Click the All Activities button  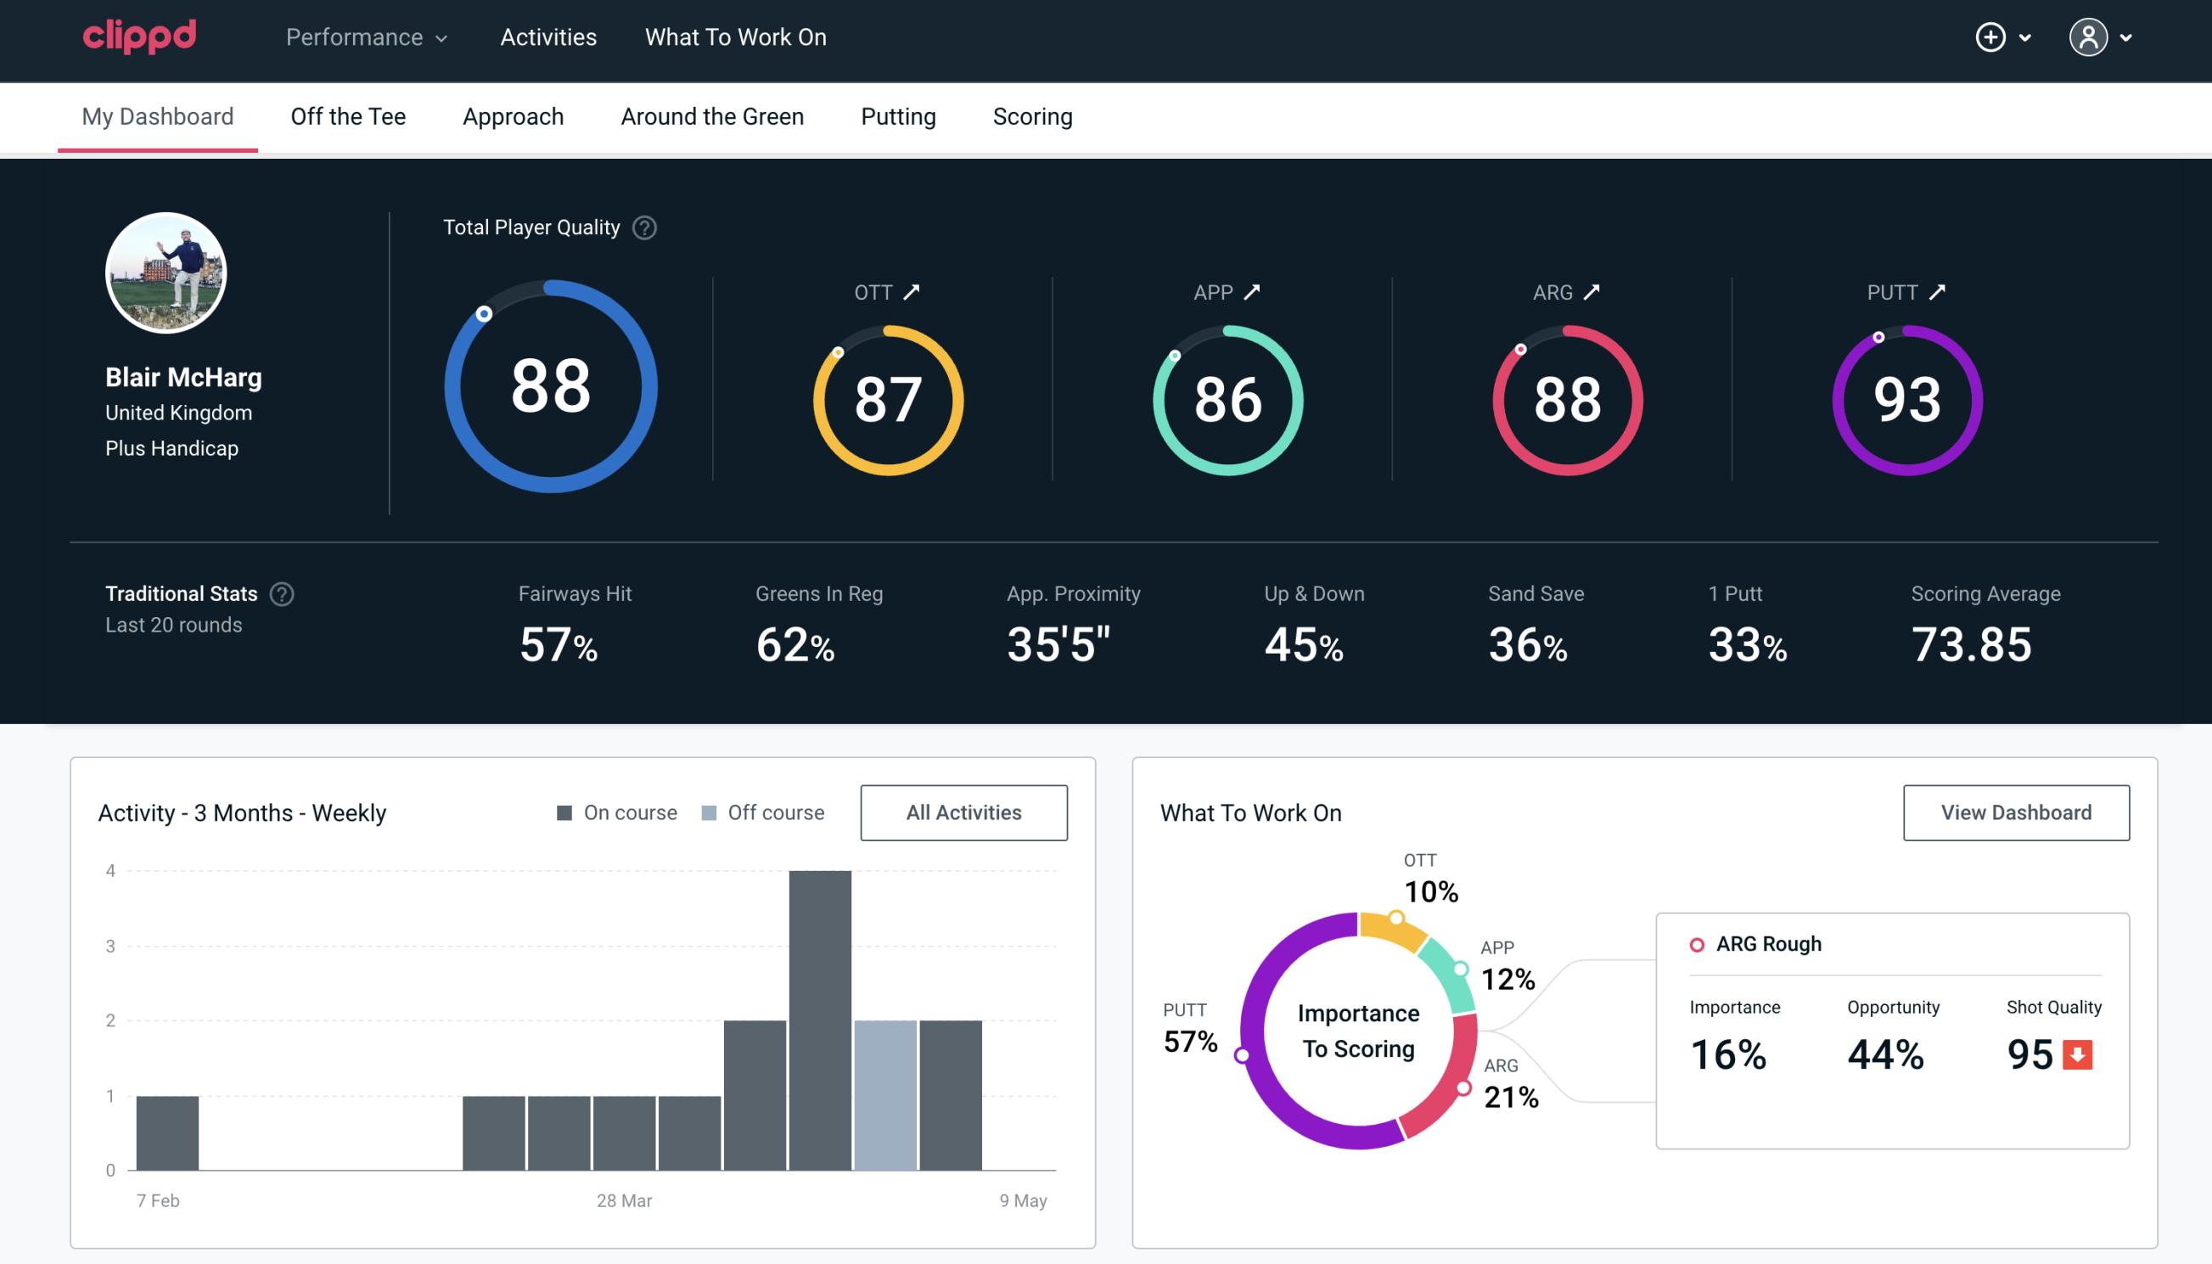click(965, 812)
